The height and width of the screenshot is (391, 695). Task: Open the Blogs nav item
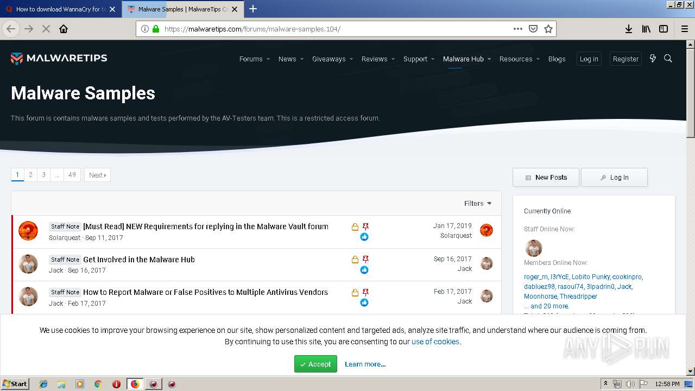[557, 59]
